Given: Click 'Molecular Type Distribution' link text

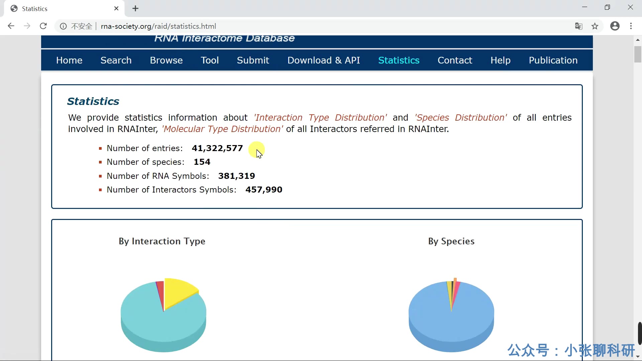Looking at the screenshot, I should coord(222,129).
